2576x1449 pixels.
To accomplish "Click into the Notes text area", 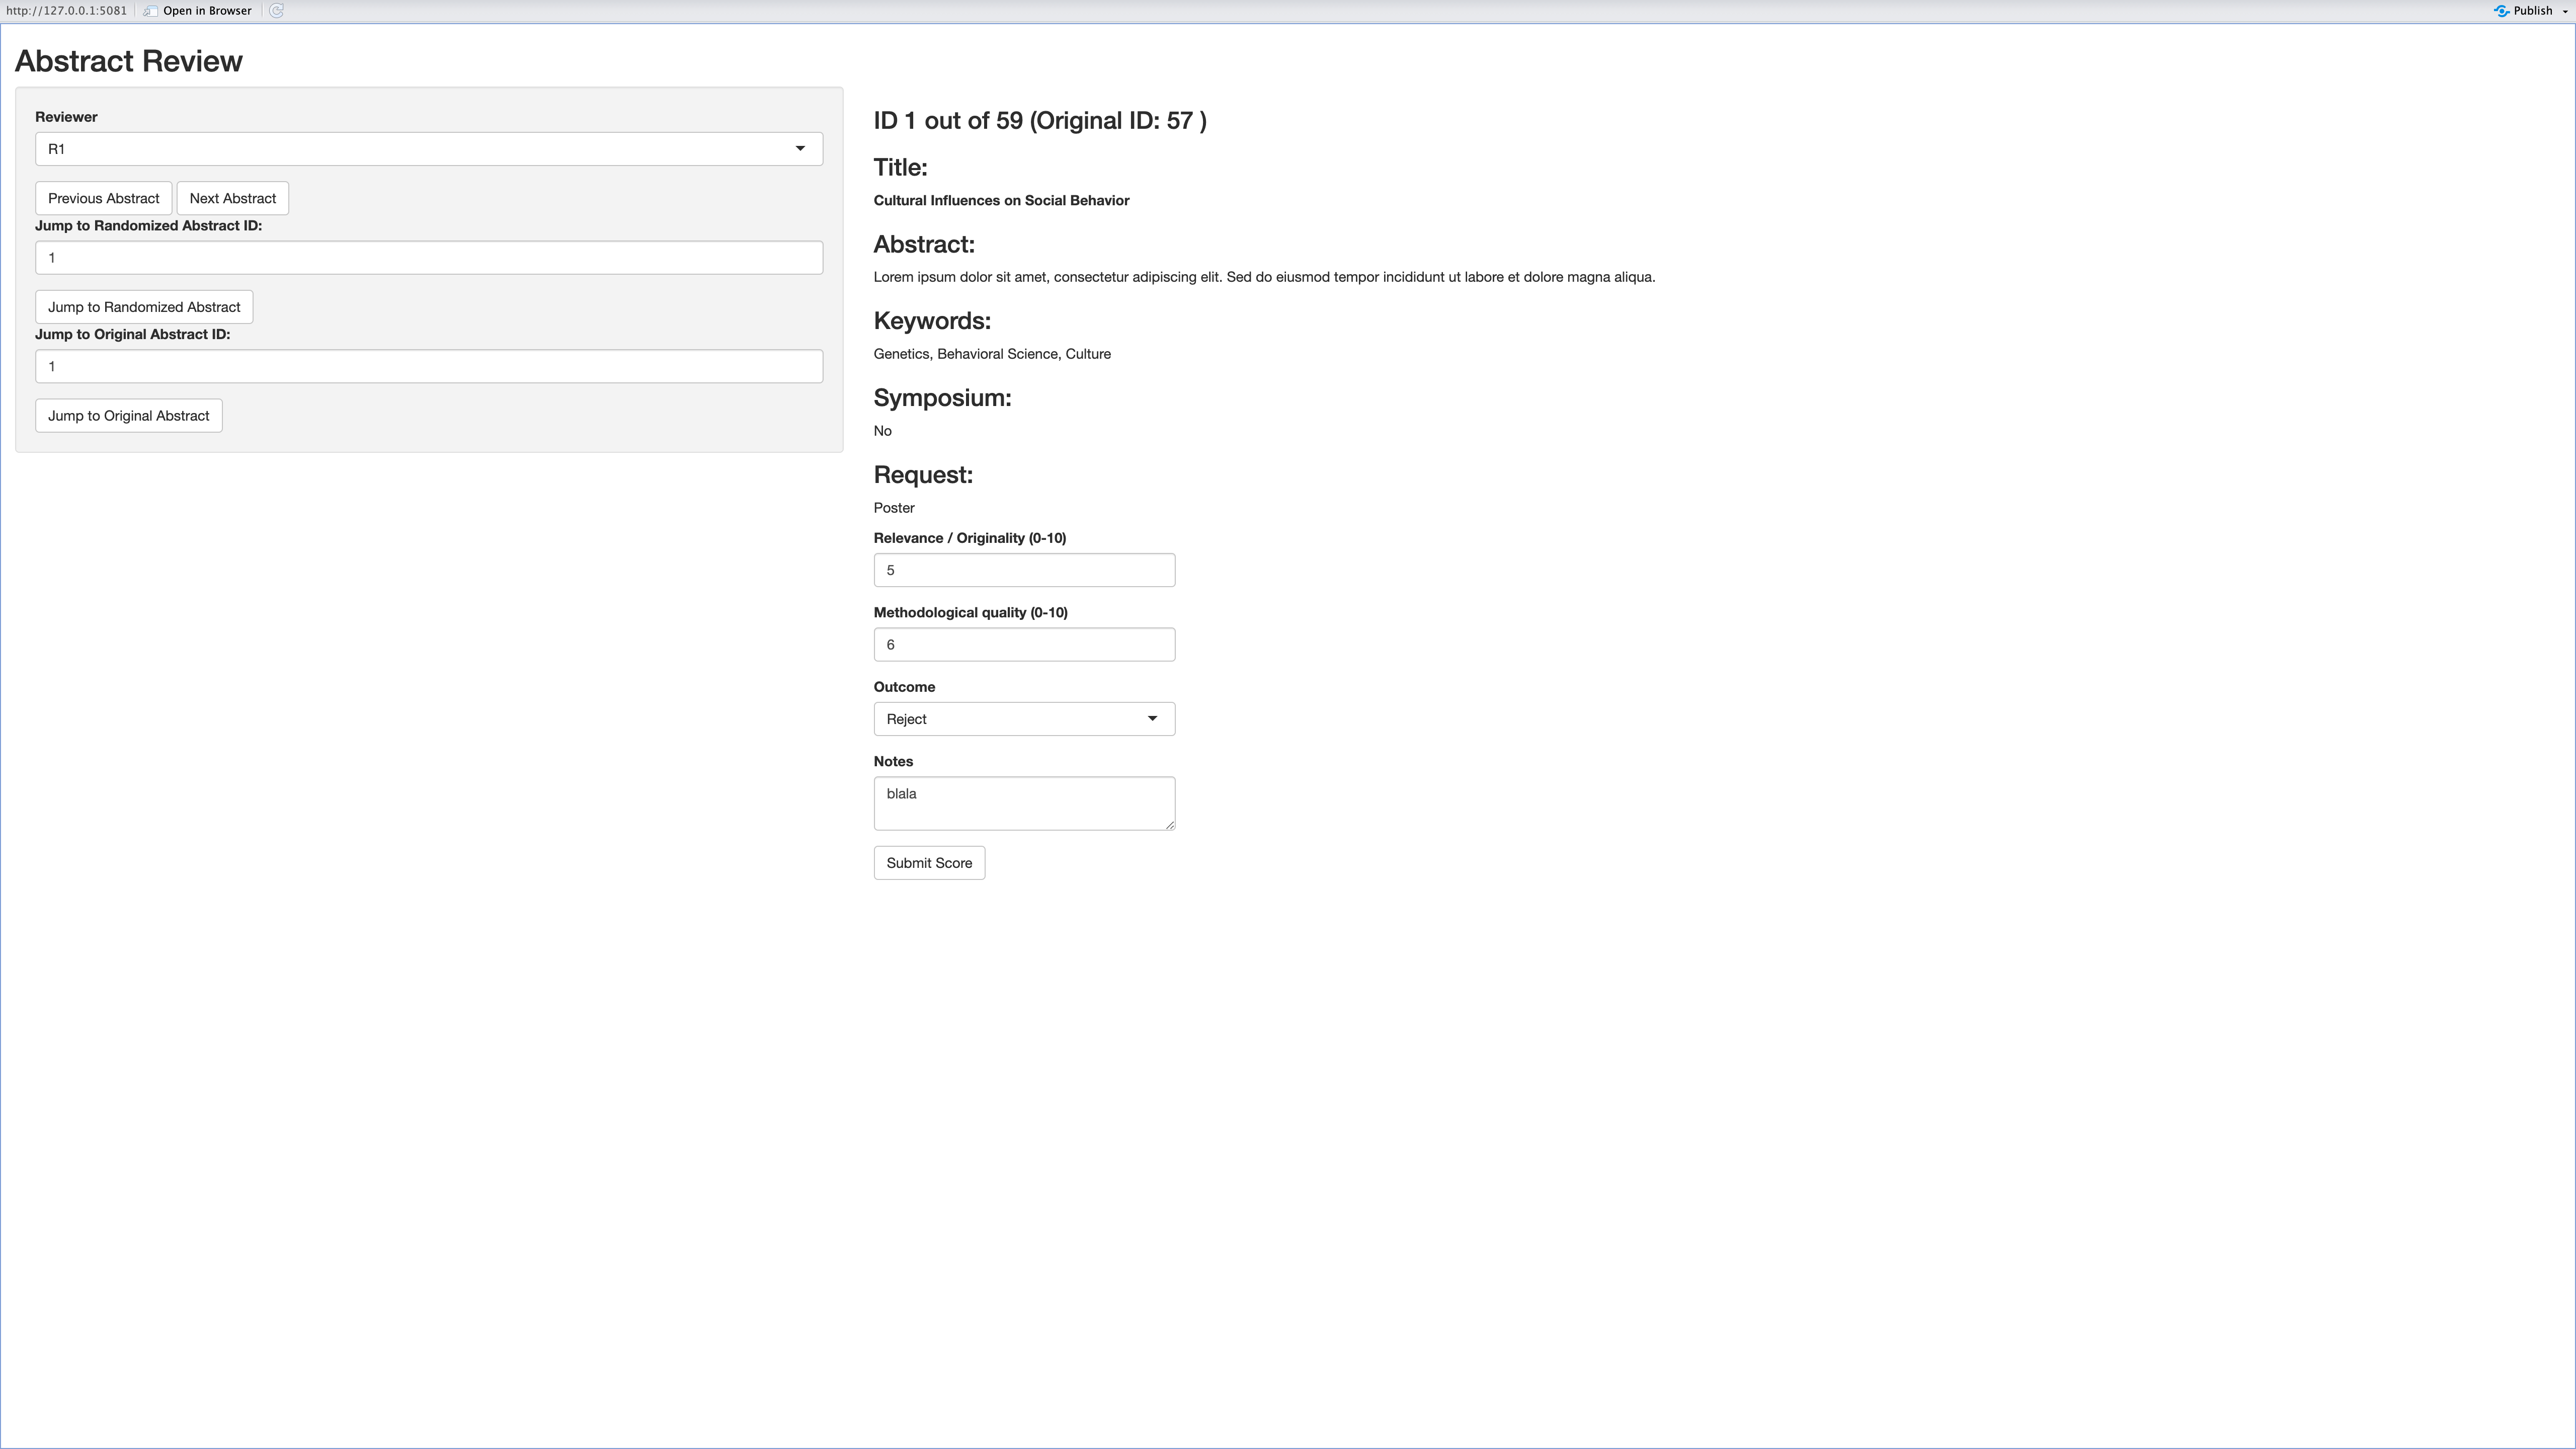I will coord(1024,803).
